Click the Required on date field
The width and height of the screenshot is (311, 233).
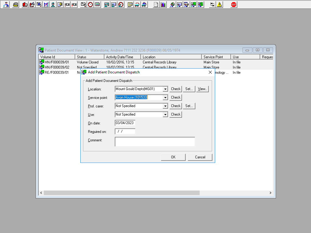[x=125, y=131]
